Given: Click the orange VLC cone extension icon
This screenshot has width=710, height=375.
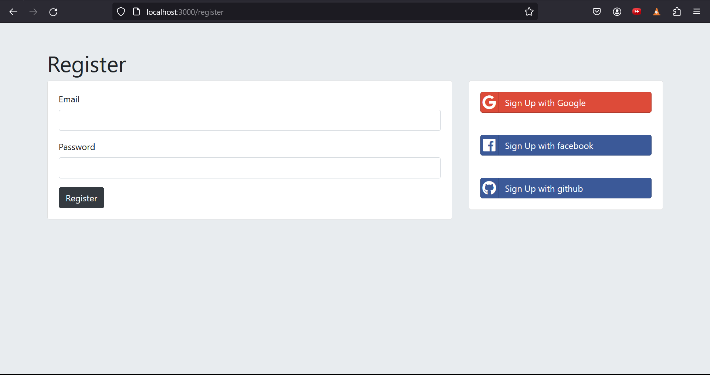Looking at the screenshot, I should (x=657, y=11).
